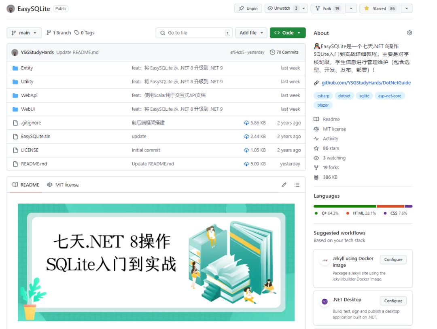Click the .NET Desktop workflow logo
Image resolution: width=437 pixels, height=329 pixels.
(x=325, y=302)
